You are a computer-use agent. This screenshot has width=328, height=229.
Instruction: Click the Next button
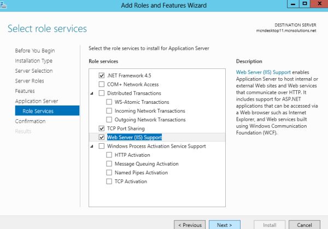[224, 225]
